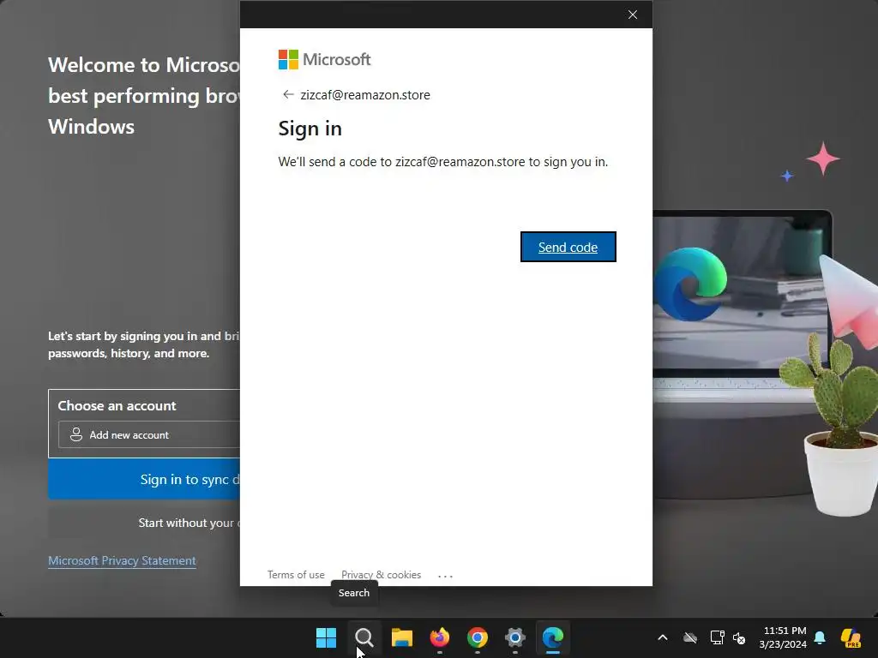Open notifications bell icon

[x=820, y=637]
